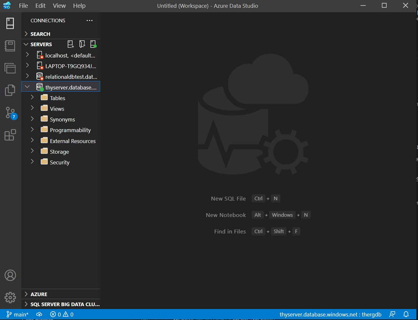This screenshot has height=320, width=418.
Task: Open the Settings gear icon
Action: [x=10, y=297]
